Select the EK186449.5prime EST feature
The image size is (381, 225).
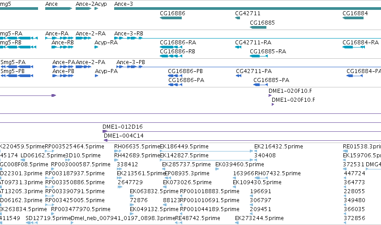click(x=206, y=151)
